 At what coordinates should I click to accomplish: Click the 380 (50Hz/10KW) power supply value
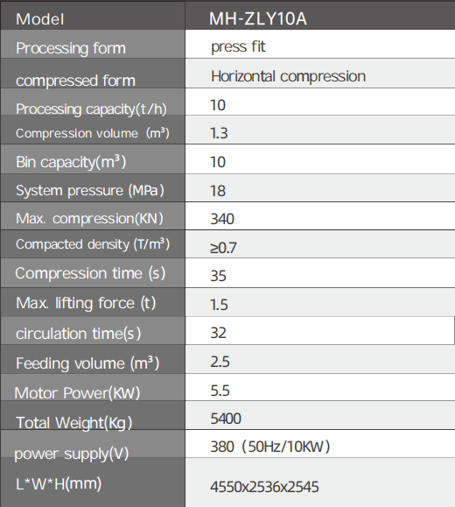[270, 447]
